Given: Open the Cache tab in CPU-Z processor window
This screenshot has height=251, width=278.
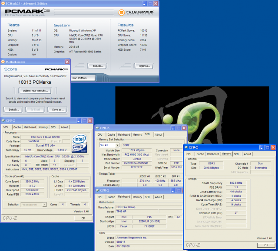Looking at the screenshot, I should click(17, 127).
